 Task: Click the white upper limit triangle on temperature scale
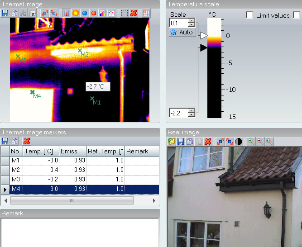click(203, 35)
